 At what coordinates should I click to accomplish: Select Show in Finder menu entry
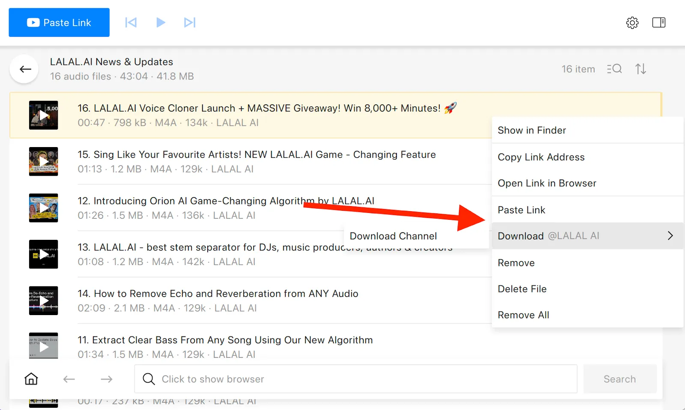[x=587, y=130]
